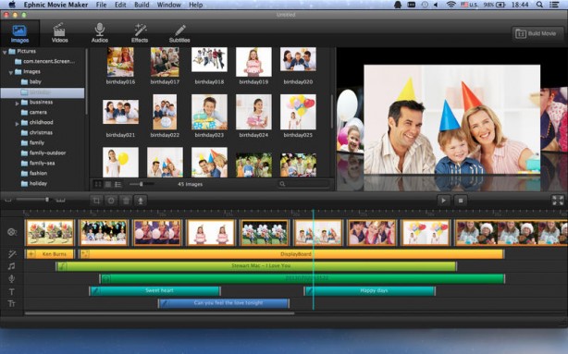Select the birthday023 thumbnail

click(209, 112)
